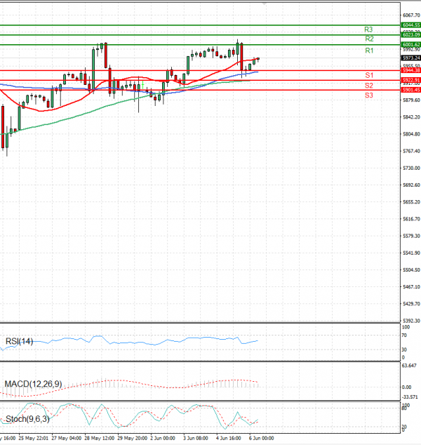Select the red 5901.45 price tag
The width and height of the screenshot is (421, 445).
(x=411, y=90)
